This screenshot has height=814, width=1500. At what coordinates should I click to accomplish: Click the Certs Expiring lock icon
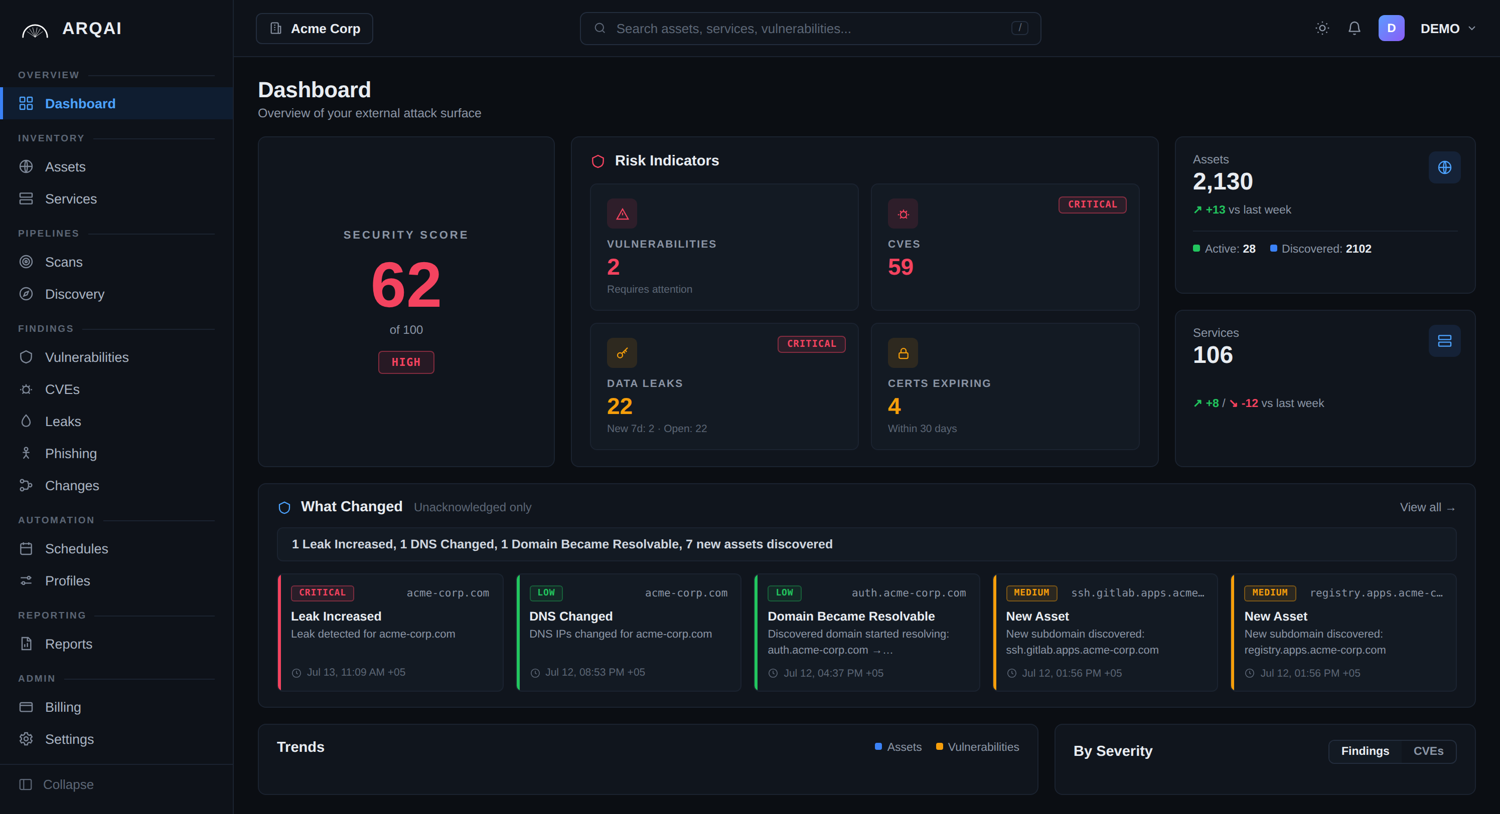click(903, 353)
